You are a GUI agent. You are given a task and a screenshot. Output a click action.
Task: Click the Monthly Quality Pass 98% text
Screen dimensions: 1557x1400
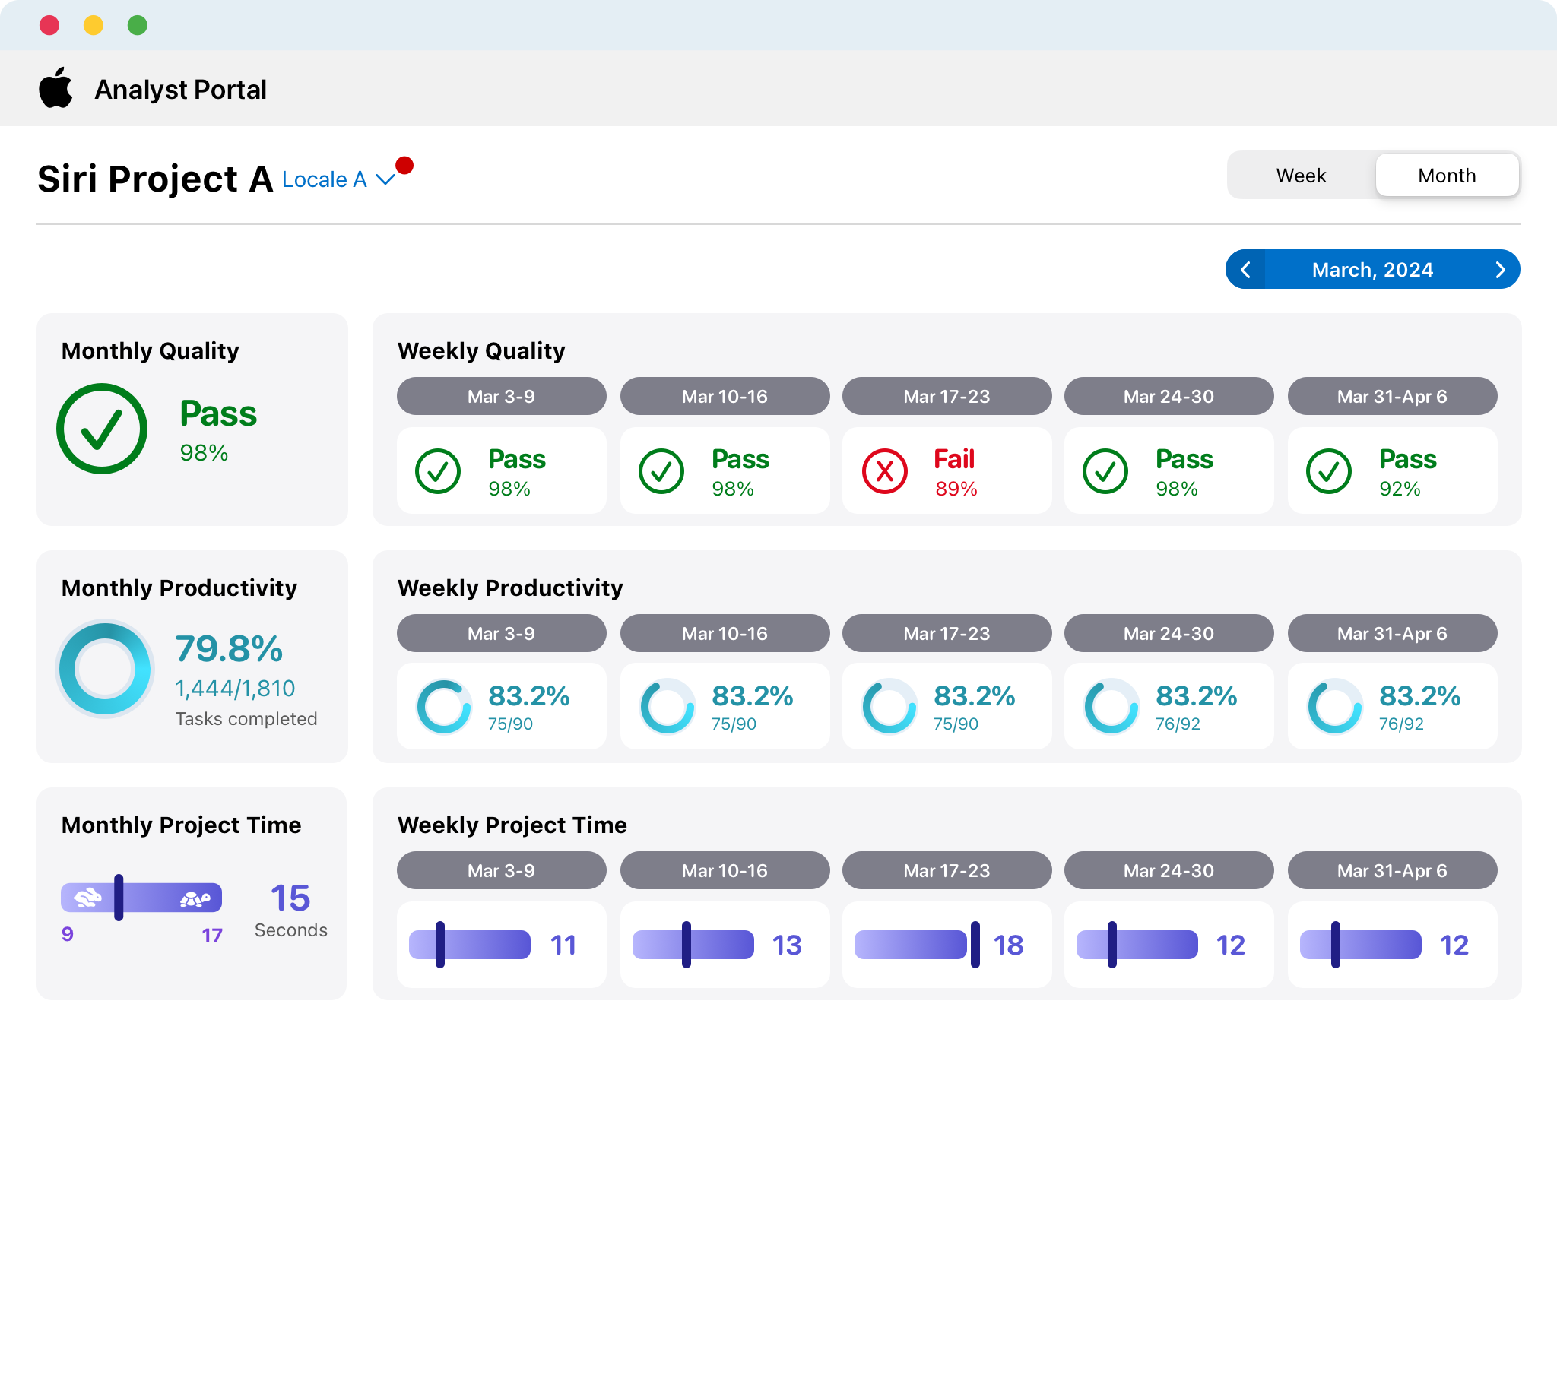click(x=218, y=430)
